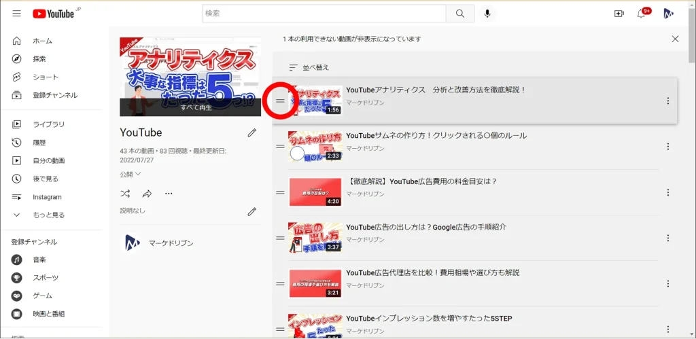Click the shuffle playlist icon
696x339 pixels.
125,194
